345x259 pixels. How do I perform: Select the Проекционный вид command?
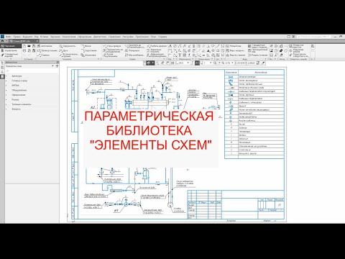click(x=258, y=50)
